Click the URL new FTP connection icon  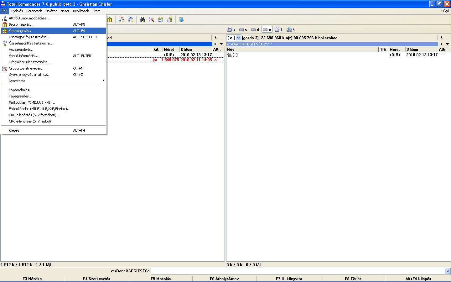pyautogui.click(x=131, y=20)
